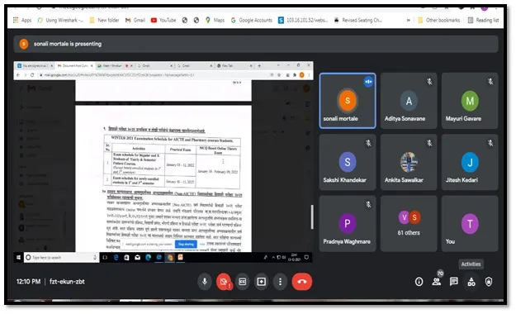Select Pradnya Waghmare participant tile
The height and width of the screenshot is (314, 516).
pos(348,224)
